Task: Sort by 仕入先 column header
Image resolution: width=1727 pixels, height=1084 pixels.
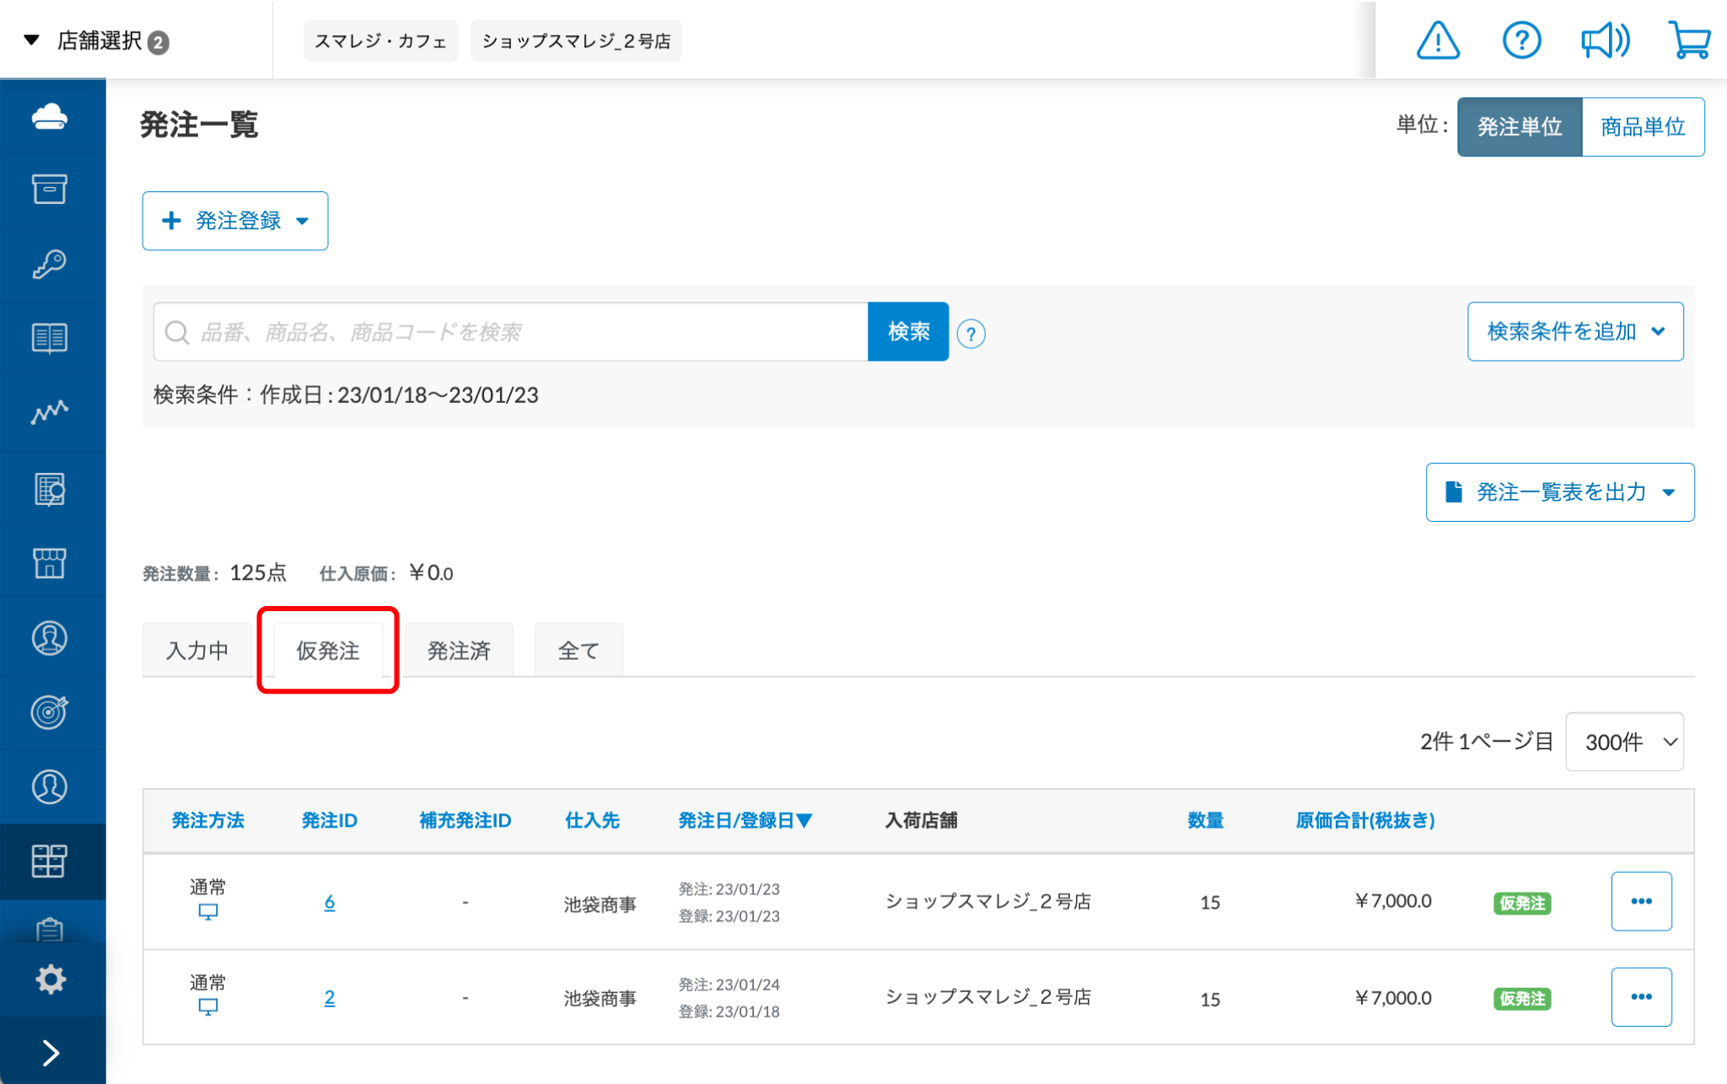Action: pos(592,820)
